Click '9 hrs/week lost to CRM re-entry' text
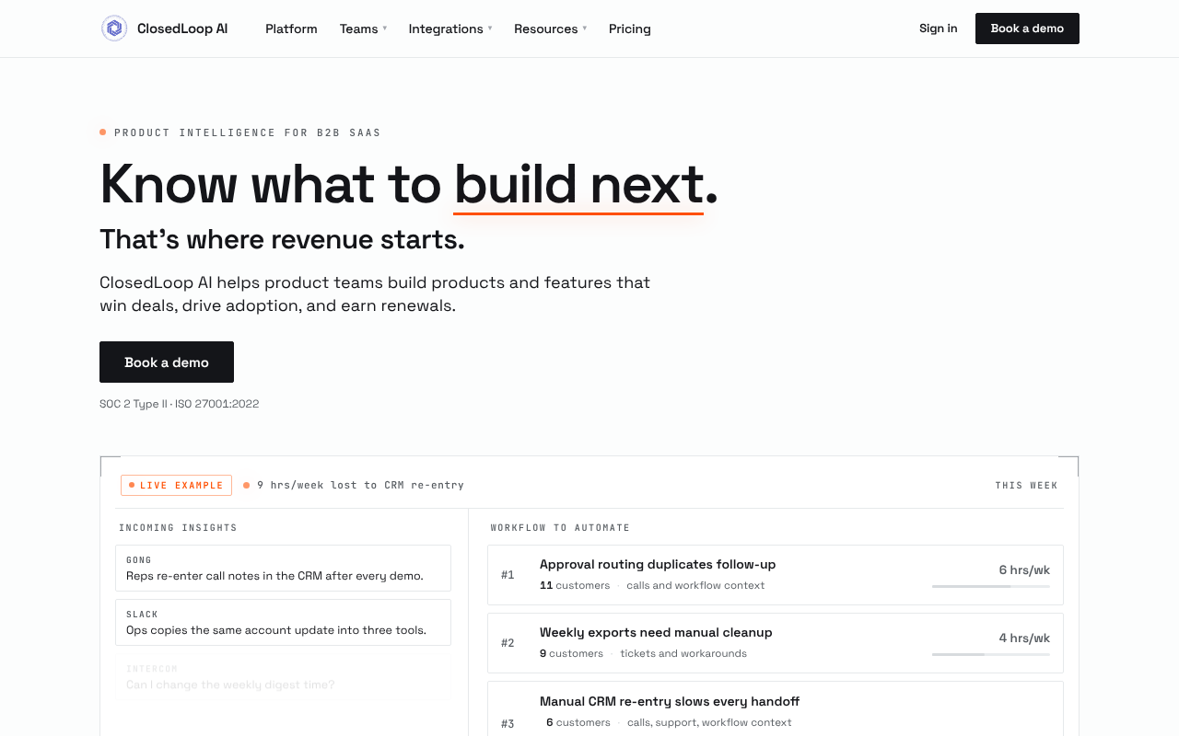The height and width of the screenshot is (736, 1179). (360, 485)
